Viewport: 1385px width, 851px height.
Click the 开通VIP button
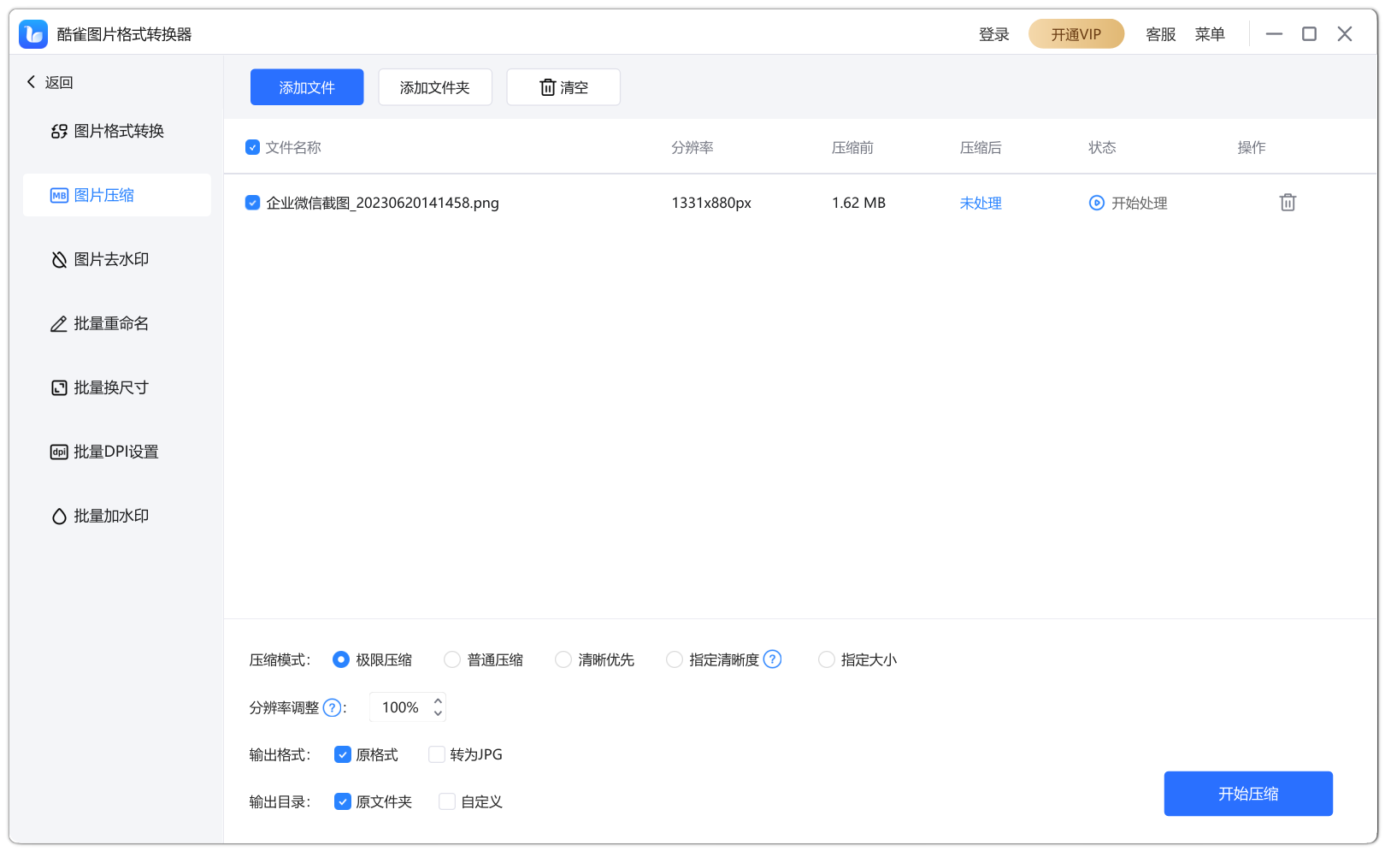click(x=1076, y=34)
